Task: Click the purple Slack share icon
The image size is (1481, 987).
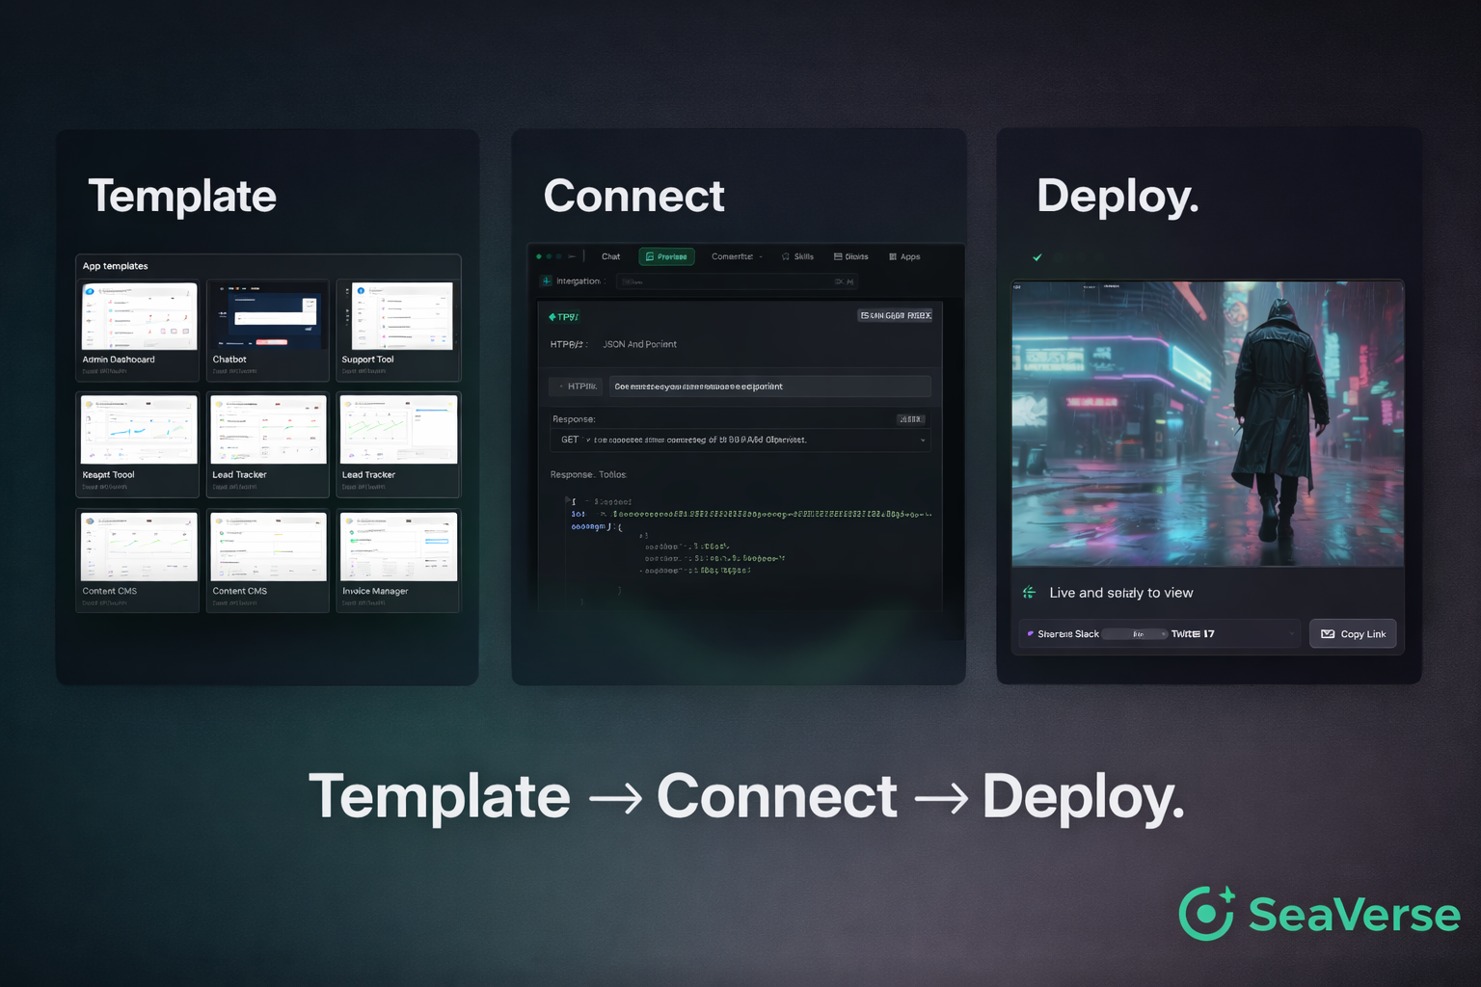Action: 1030,634
